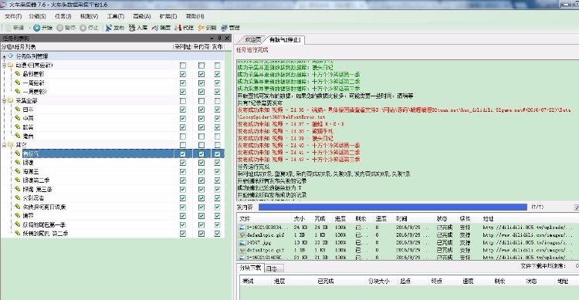579x300 pixels.
Task: Open the 帮助(H) menu
Action: coord(195,16)
